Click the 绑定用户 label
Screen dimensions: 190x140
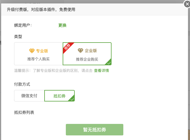click(23, 25)
